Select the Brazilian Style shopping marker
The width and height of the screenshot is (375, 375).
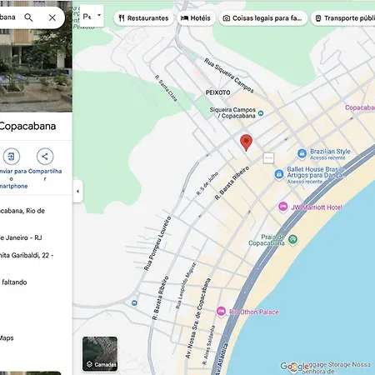302,153
